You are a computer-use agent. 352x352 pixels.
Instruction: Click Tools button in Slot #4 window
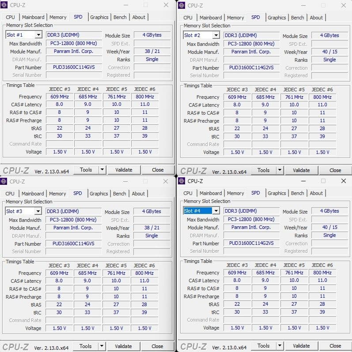(264, 346)
